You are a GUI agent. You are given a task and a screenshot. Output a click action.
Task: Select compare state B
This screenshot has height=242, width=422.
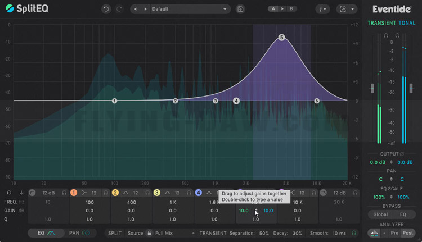[x=291, y=8]
